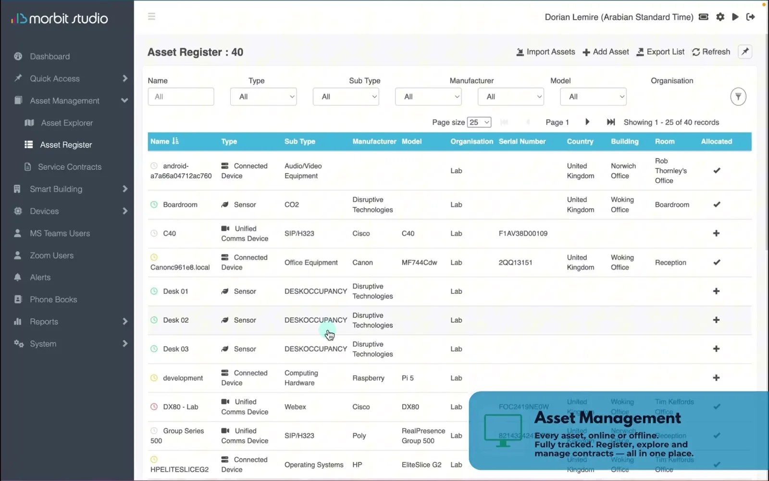Open MS Teams Users page

coord(60,233)
